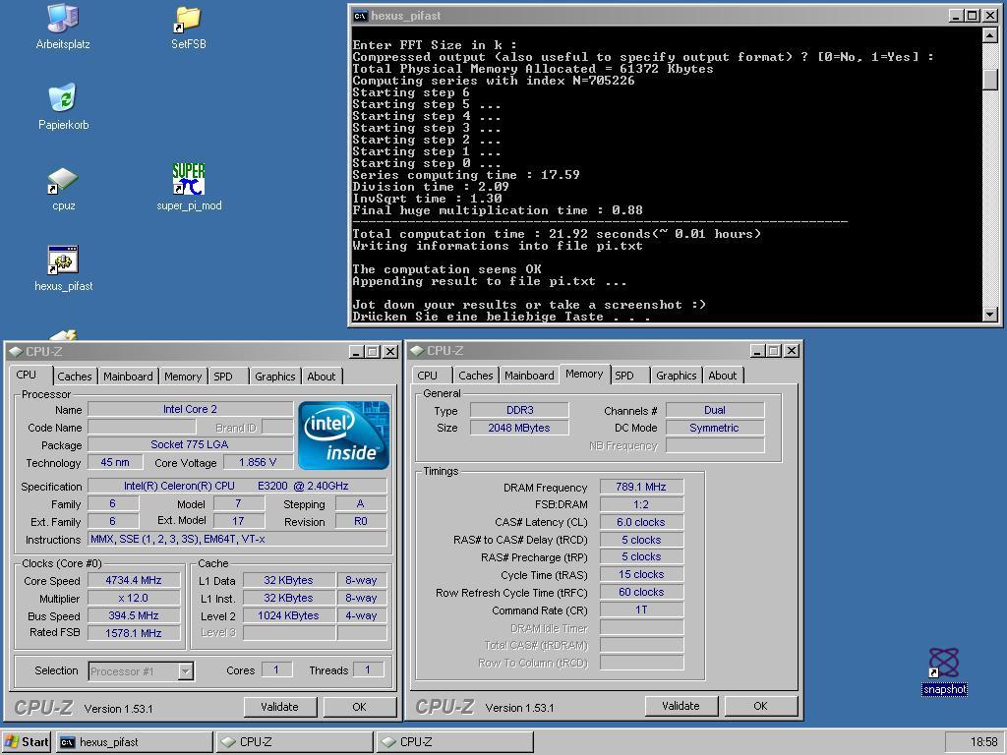Click the left CPU-Z window title icon
The height and width of the screenshot is (755, 1007).
pyautogui.click(x=16, y=352)
